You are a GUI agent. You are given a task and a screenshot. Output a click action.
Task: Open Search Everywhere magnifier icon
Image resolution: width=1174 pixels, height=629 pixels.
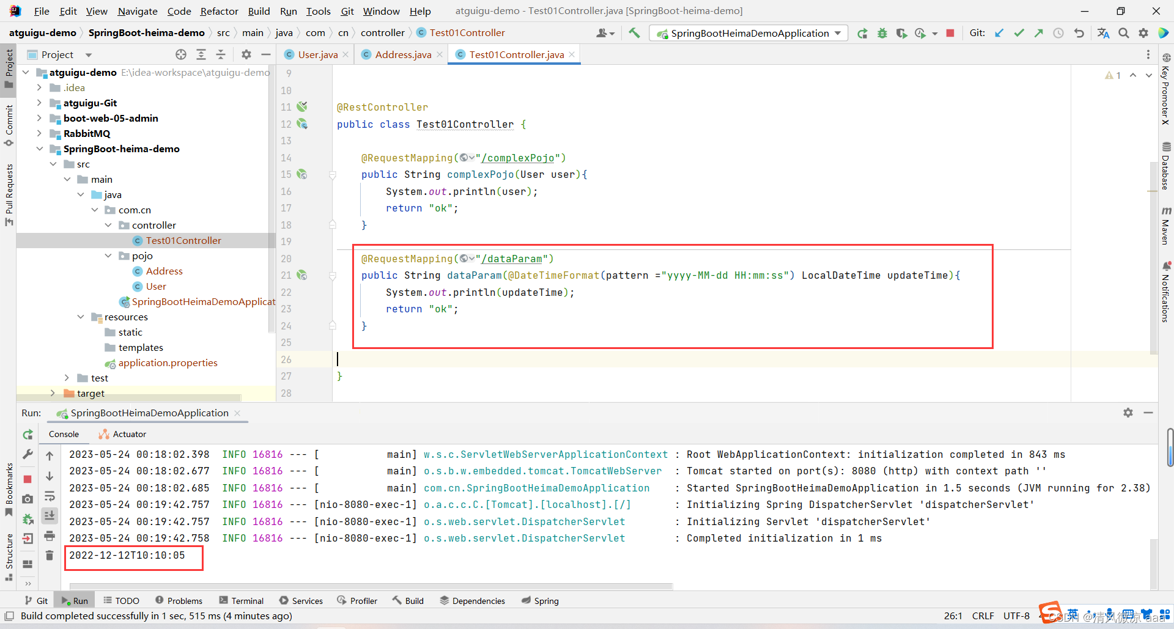pos(1124,33)
